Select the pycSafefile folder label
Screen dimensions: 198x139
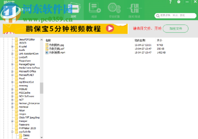point(25,132)
